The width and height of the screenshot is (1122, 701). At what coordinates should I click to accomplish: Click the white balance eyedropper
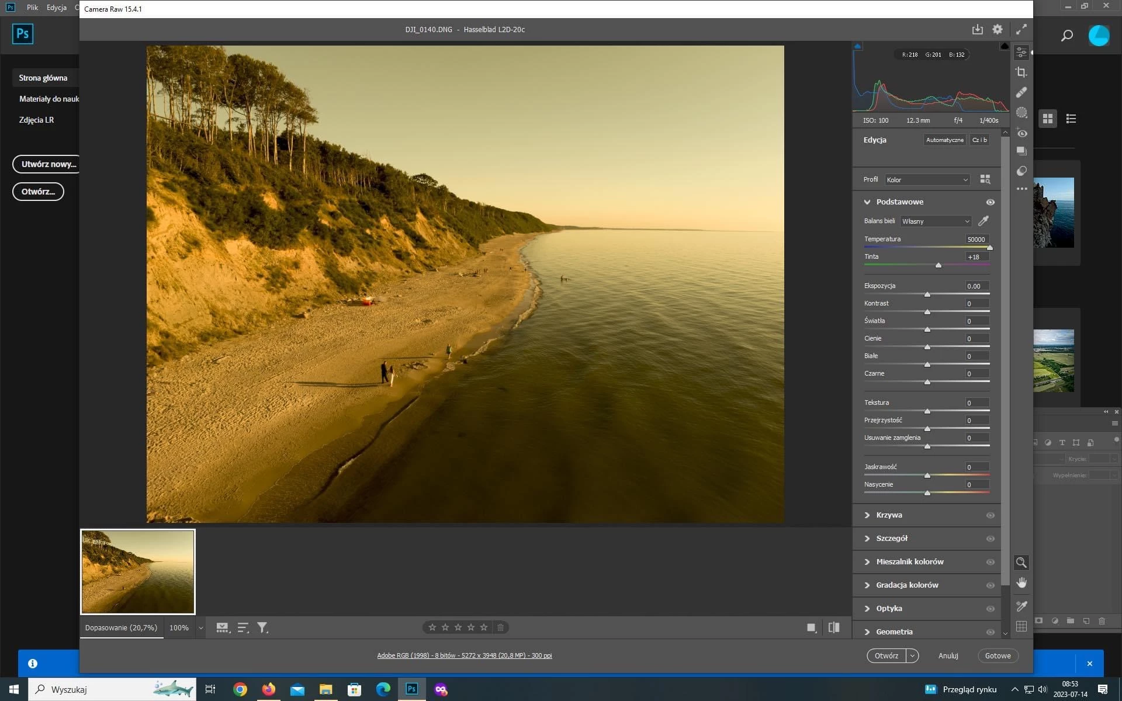[x=984, y=221]
